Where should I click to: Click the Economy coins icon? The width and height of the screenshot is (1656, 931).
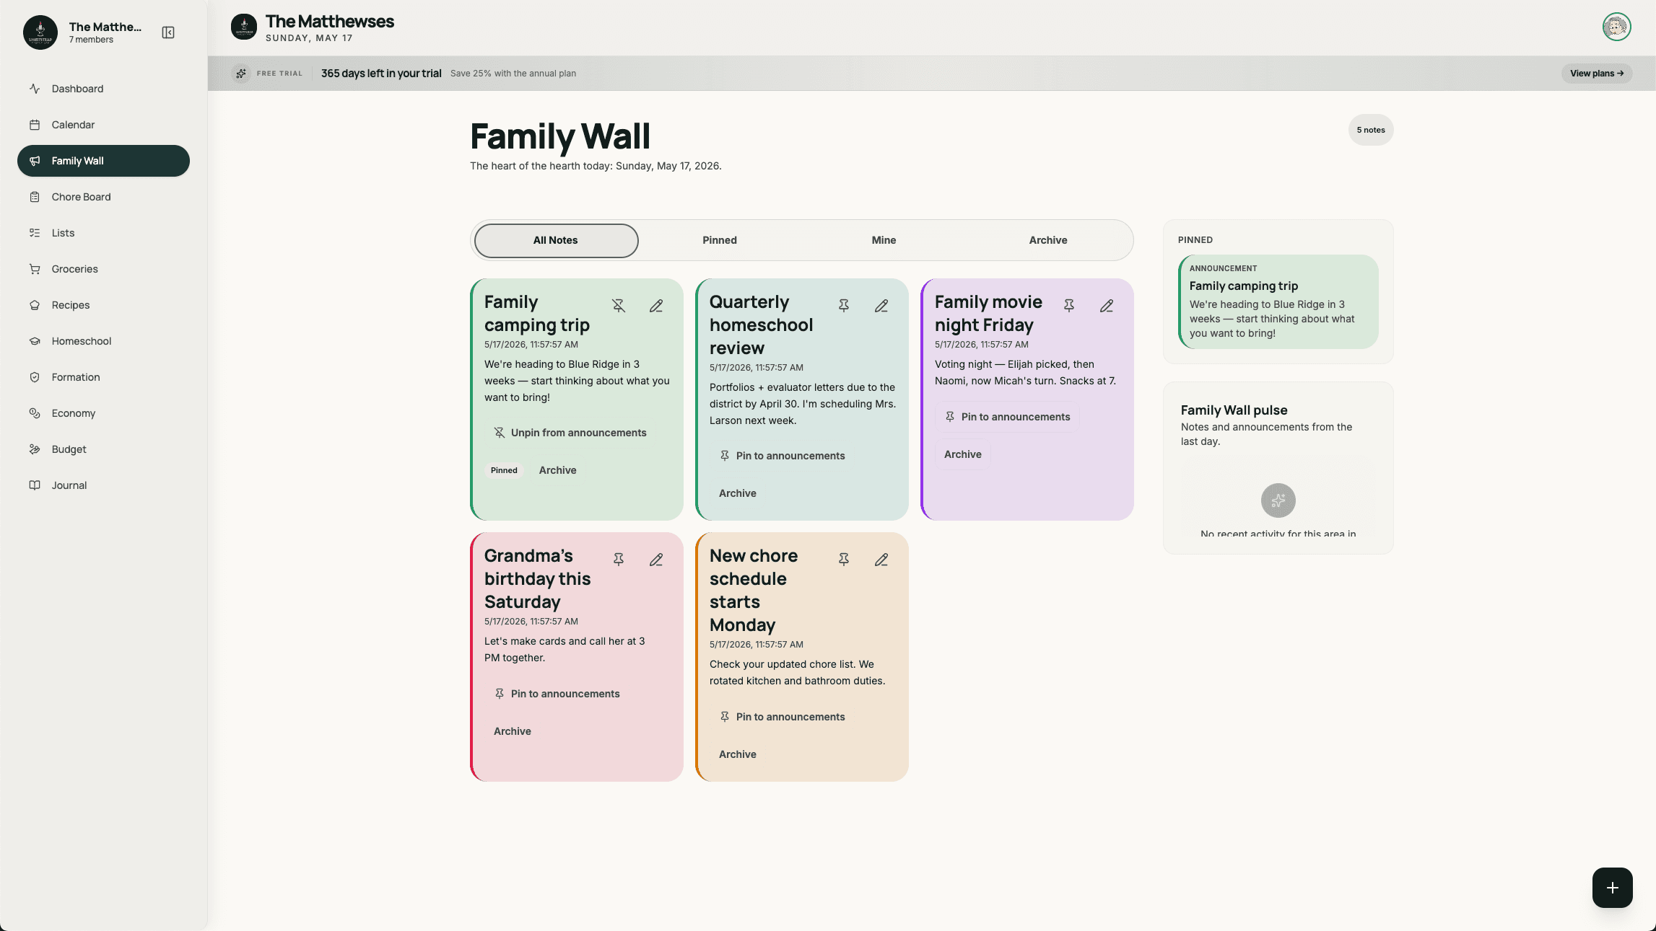(x=35, y=413)
